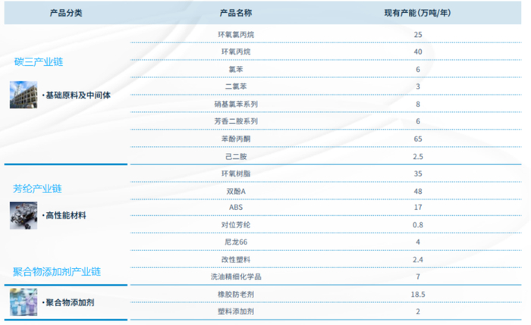Click the 现有产能(万吨/年) column header

pos(417,13)
